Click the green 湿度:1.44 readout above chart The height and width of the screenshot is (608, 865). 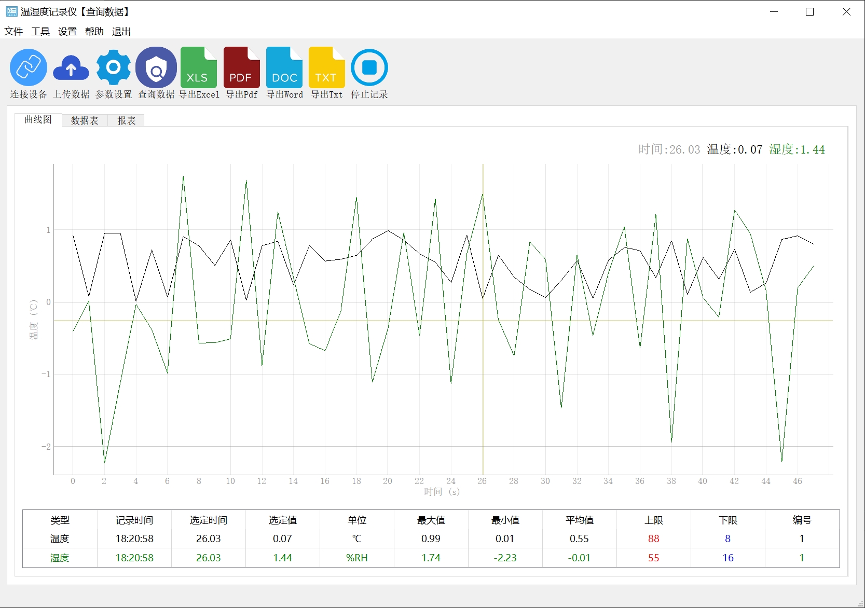pyautogui.click(x=797, y=149)
